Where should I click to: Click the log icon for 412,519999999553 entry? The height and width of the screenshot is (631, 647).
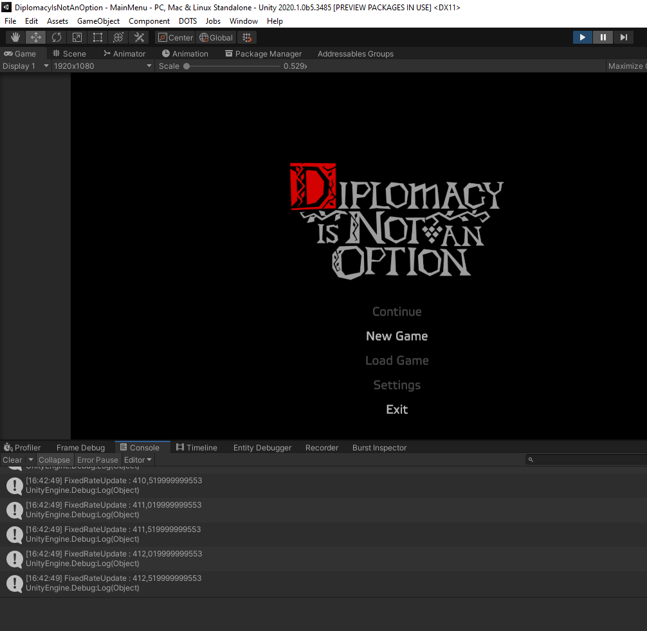click(15, 583)
